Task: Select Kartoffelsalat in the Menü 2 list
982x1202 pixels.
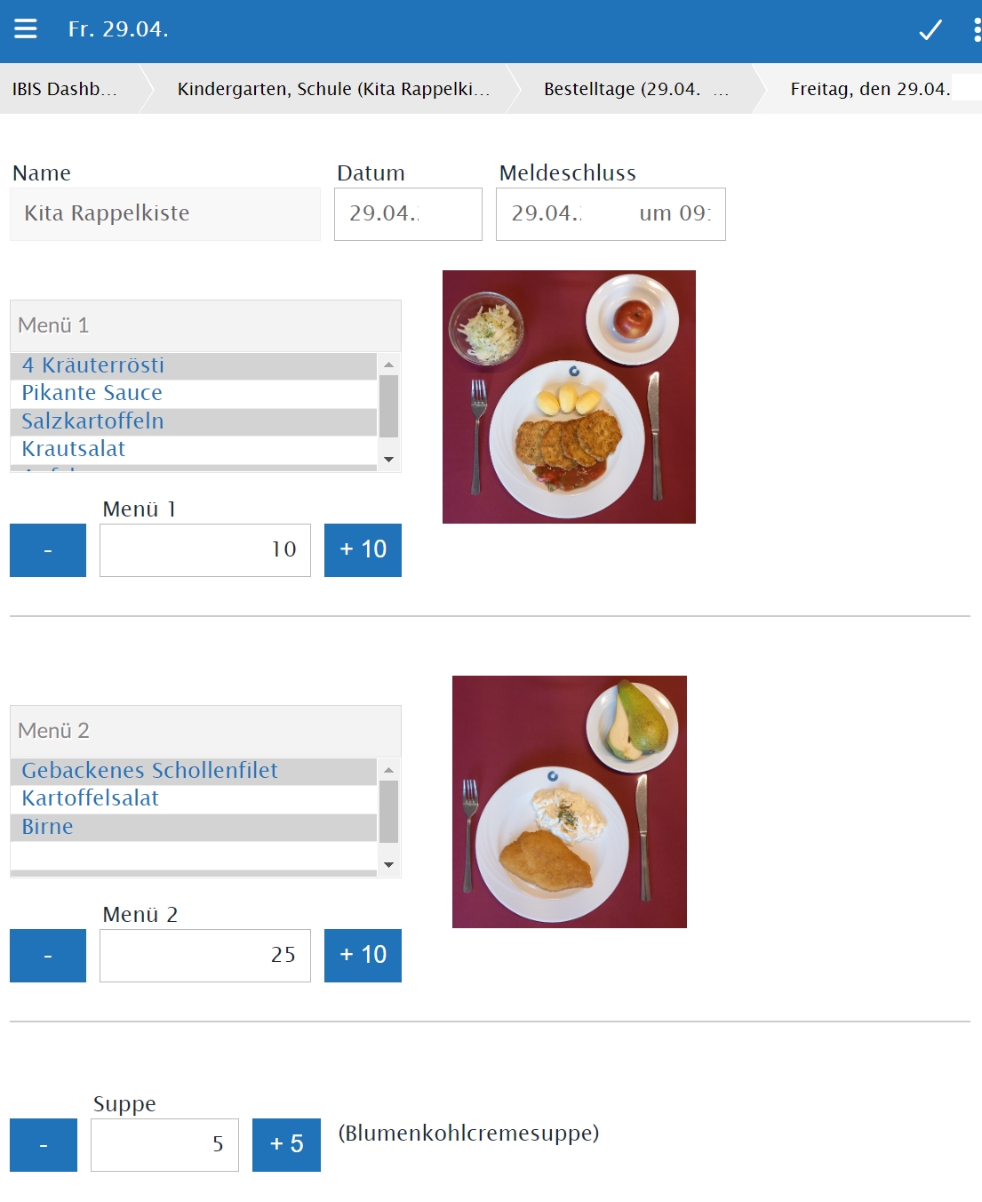Action: click(91, 798)
